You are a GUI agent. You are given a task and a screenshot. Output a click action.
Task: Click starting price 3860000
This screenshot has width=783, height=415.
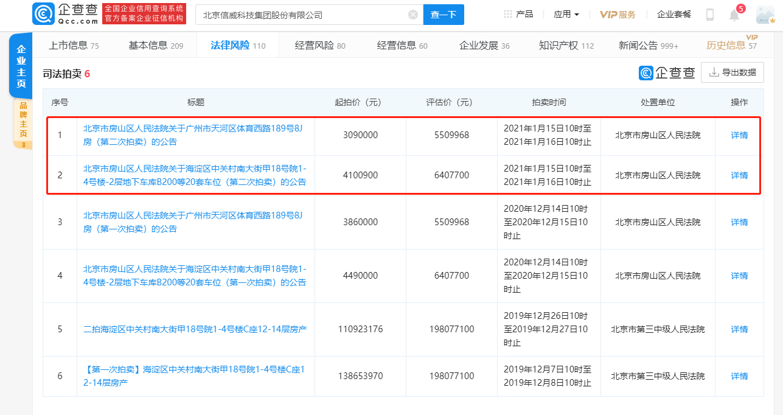click(x=360, y=222)
